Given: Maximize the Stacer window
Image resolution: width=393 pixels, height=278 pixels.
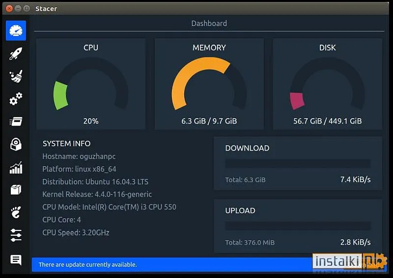Looking at the screenshot, I should 27,8.
